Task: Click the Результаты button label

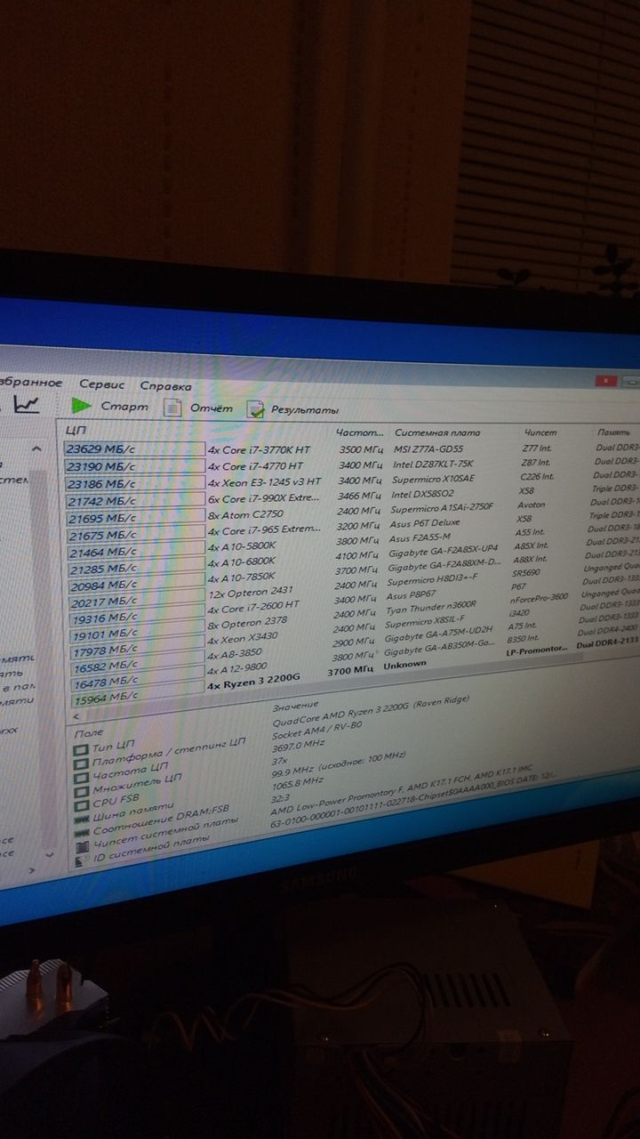Action: coord(305,410)
